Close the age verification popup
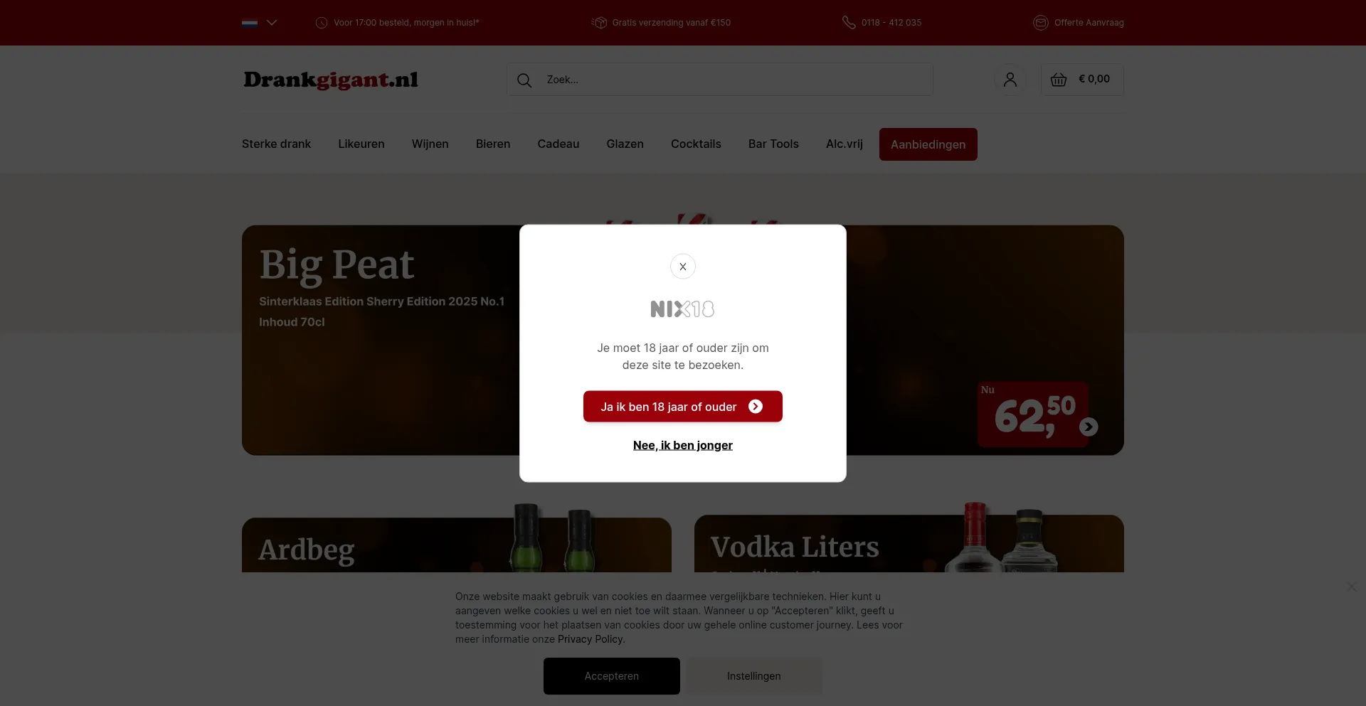The width and height of the screenshot is (1366, 706). pyautogui.click(x=683, y=267)
